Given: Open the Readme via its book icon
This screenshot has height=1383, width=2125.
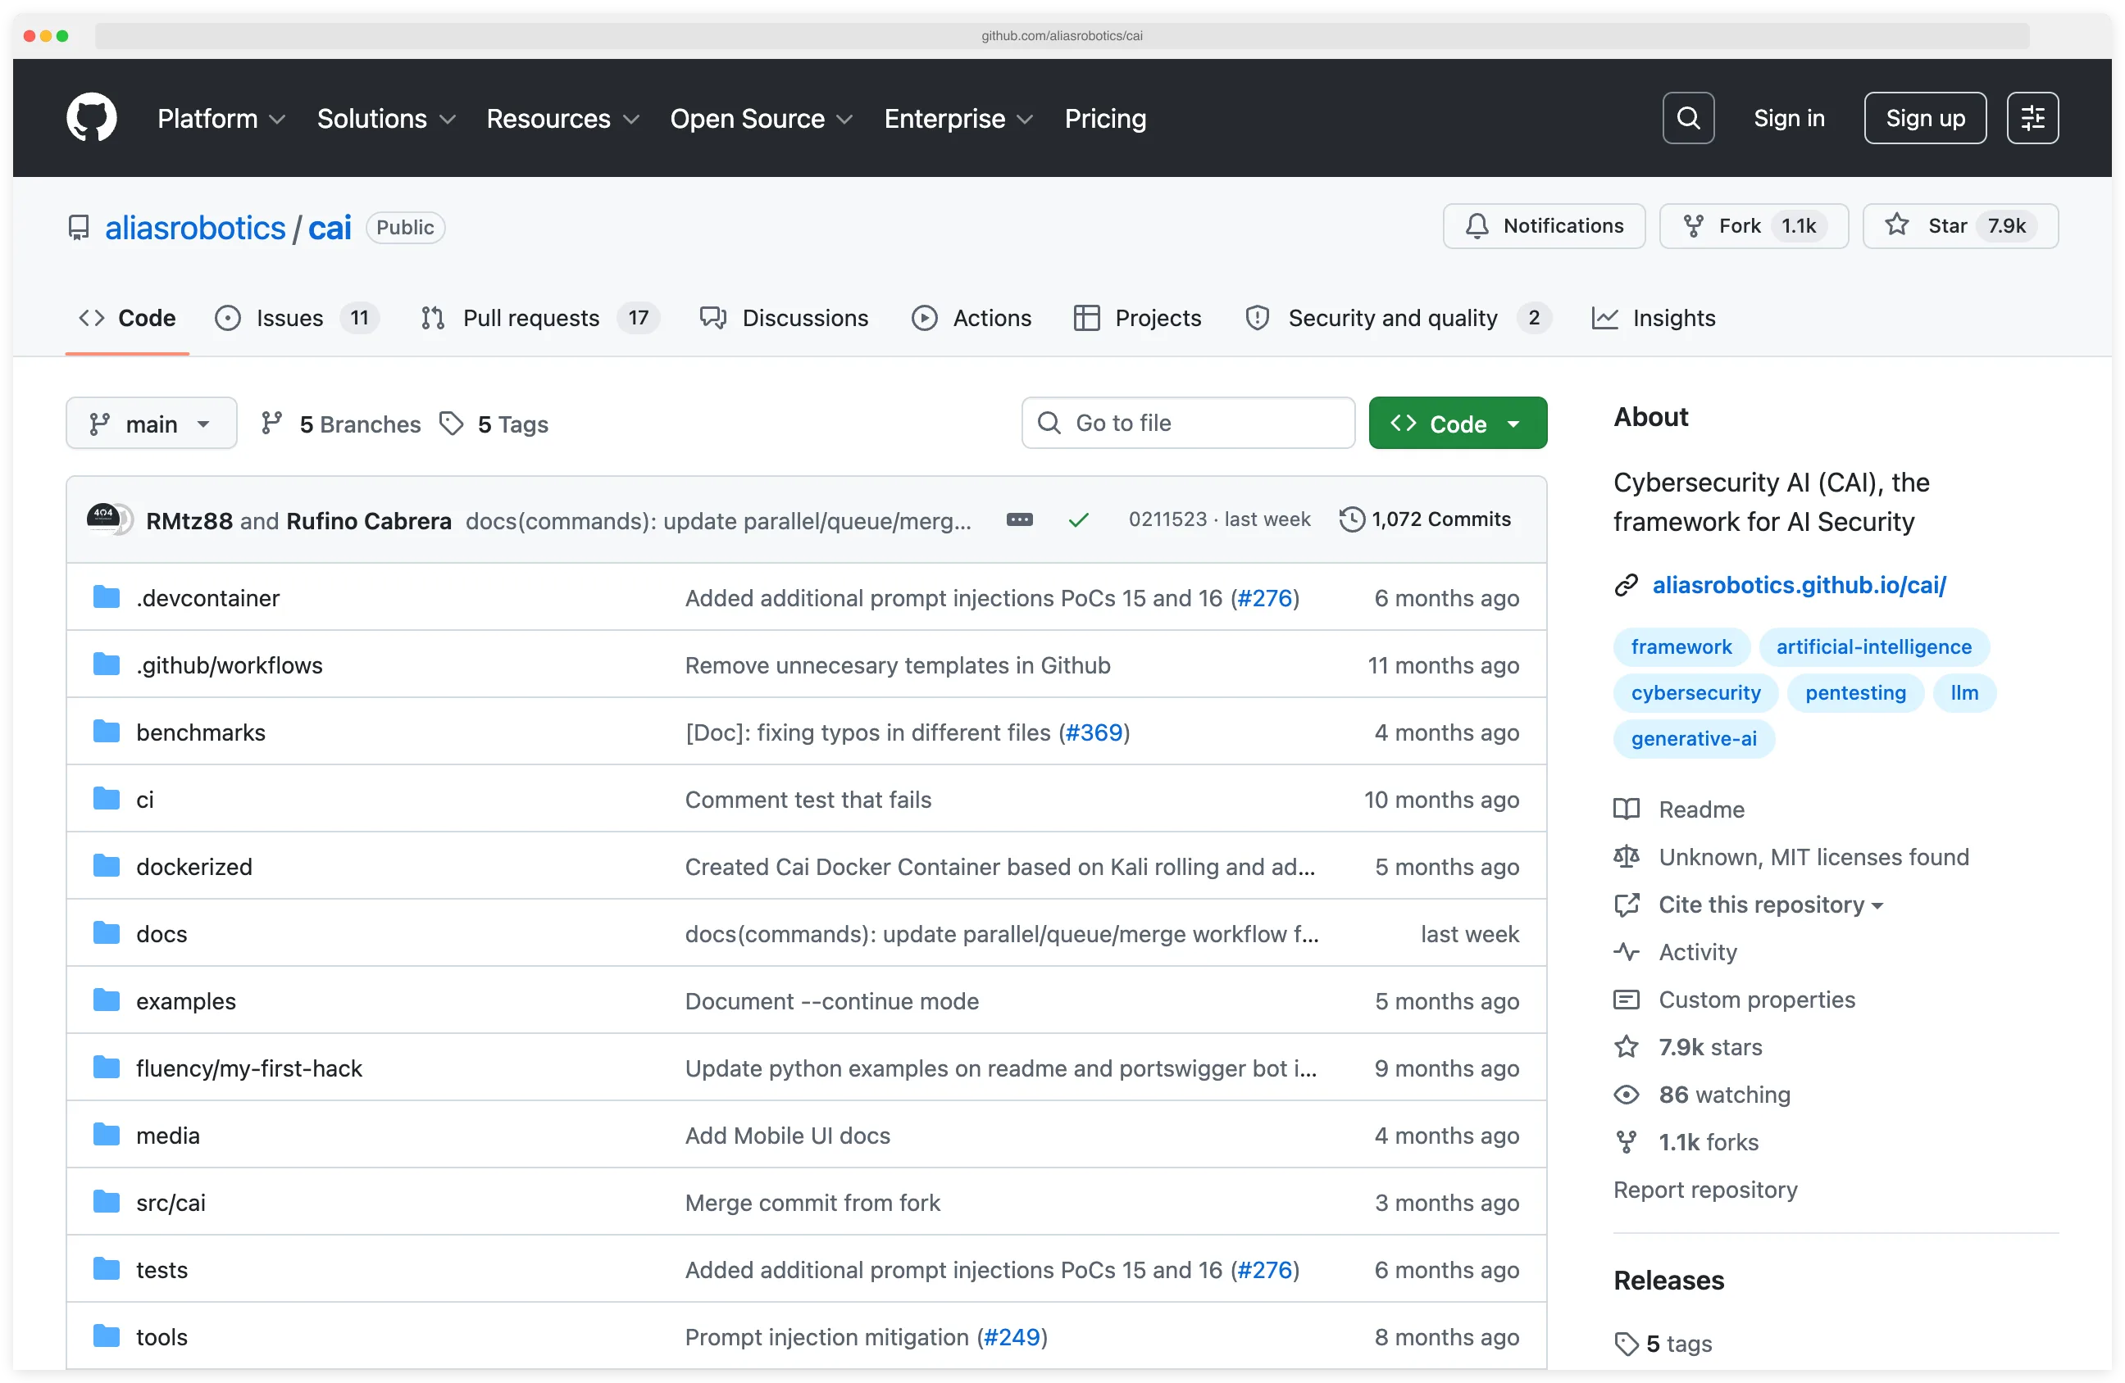Looking at the screenshot, I should pos(1627,809).
